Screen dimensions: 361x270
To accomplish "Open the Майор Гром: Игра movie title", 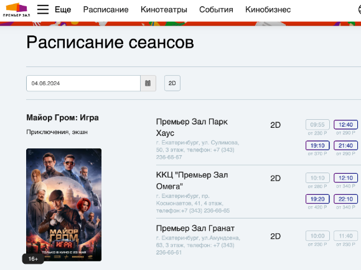I will 63,117.
